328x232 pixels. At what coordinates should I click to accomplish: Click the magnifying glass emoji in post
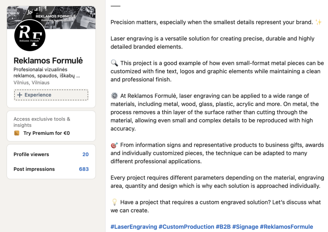114,63
